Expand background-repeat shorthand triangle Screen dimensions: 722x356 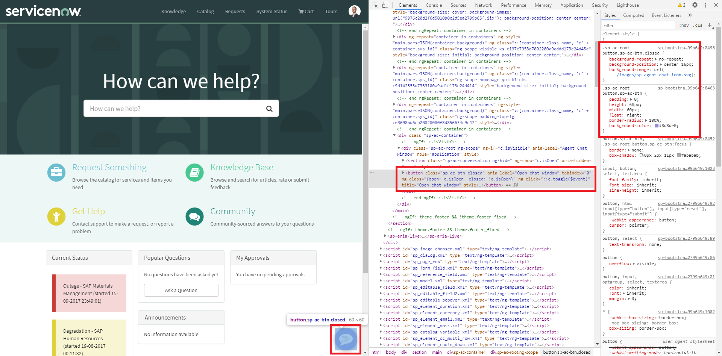656,59
